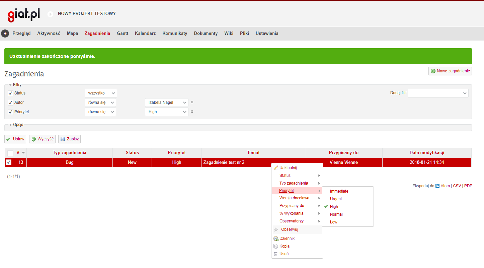Clear filters with the Wyczyść button
The width and height of the screenshot is (484, 268).
point(42,139)
